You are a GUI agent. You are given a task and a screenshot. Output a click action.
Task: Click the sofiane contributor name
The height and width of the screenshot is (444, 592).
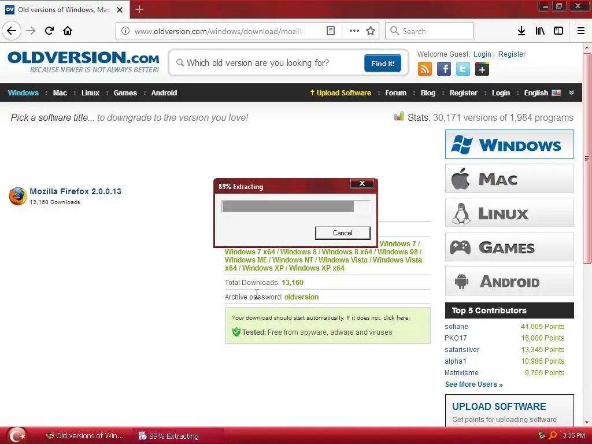(456, 327)
